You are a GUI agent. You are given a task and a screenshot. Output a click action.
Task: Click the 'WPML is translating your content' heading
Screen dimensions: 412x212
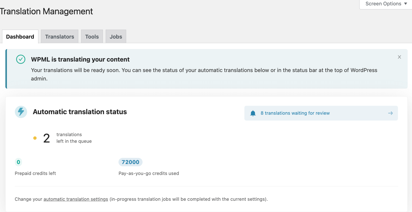[80, 59]
